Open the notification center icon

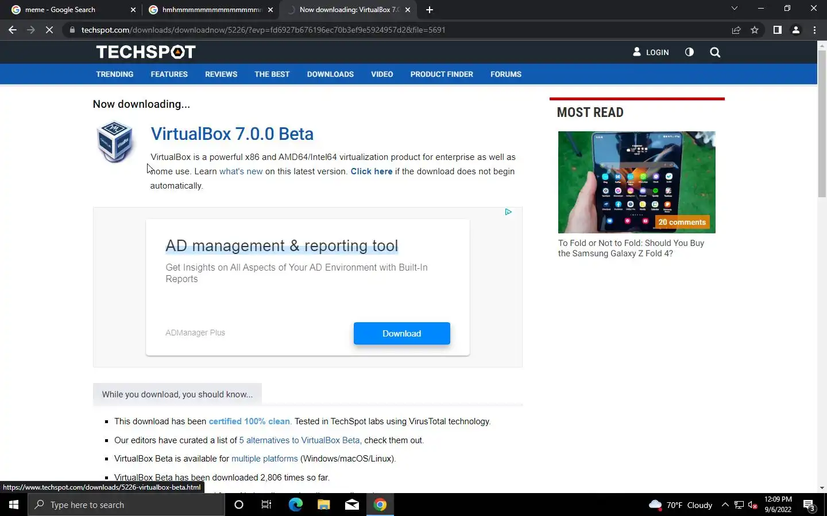tap(809, 505)
